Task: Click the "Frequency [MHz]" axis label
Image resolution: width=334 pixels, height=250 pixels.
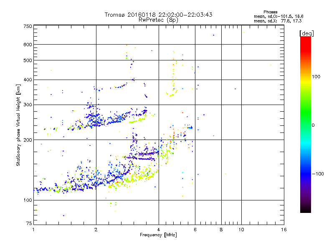Action: pos(158,235)
